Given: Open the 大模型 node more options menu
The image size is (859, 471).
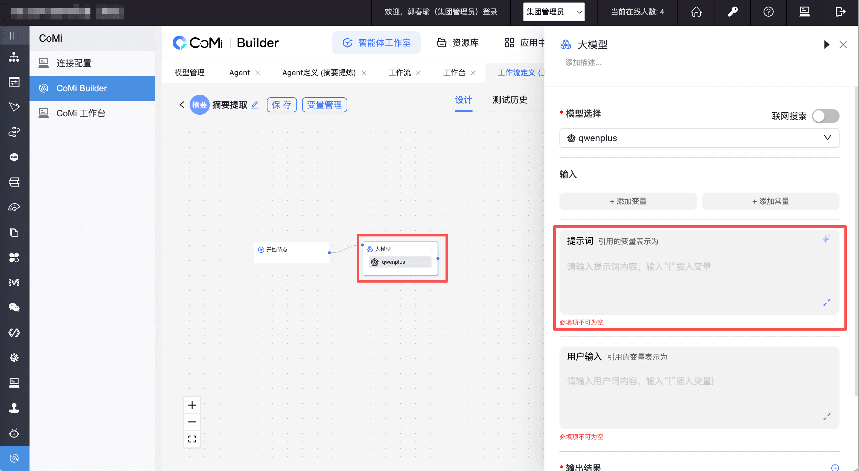Looking at the screenshot, I should (431, 249).
